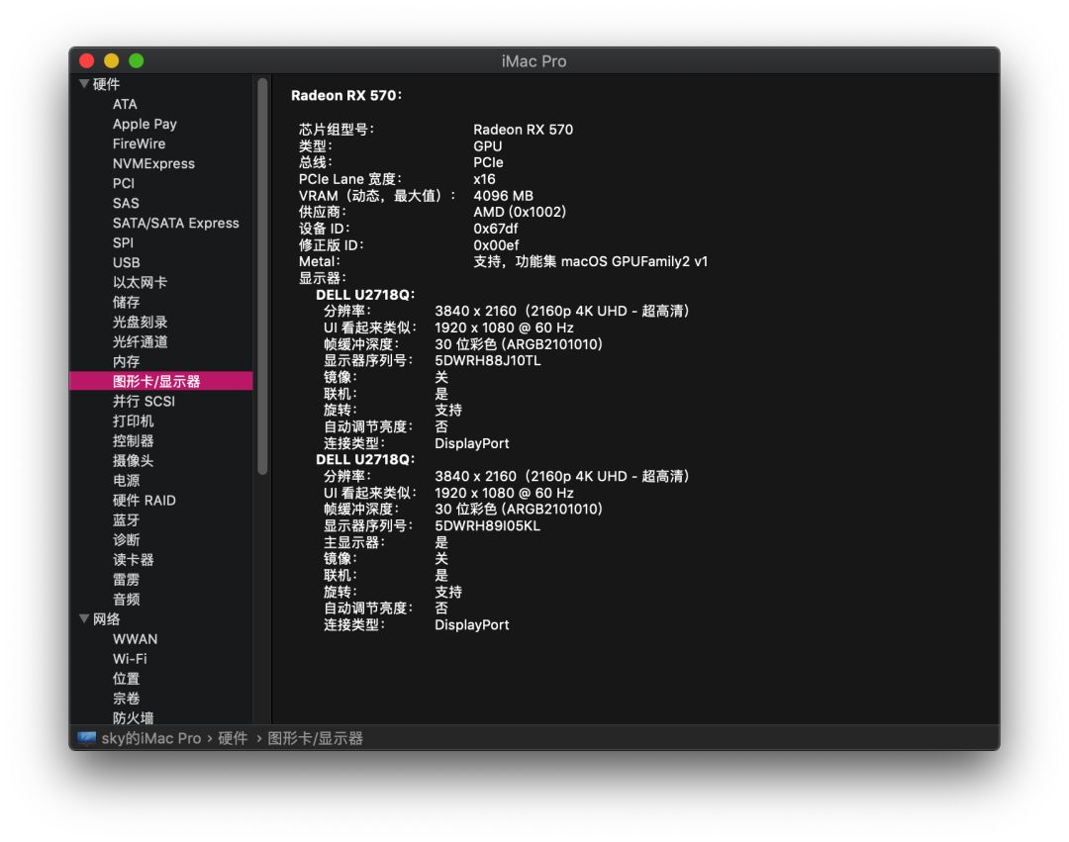This screenshot has width=1069, height=842.
Task: Select 以太网卡 in the sidebar
Action: [x=140, y=282]
